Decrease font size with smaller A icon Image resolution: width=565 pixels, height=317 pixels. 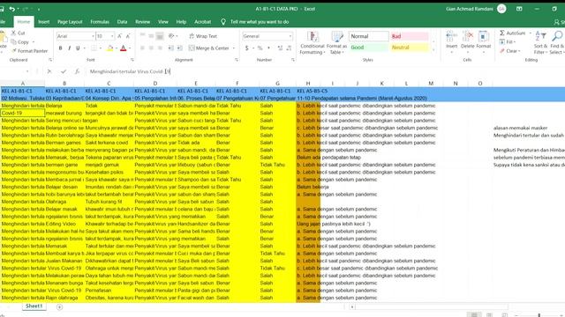[128, 36]
